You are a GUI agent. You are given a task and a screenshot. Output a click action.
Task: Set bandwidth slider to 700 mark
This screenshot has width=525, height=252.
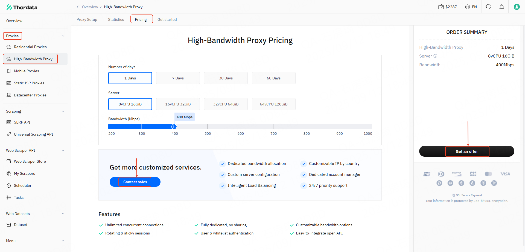point(273,127)
